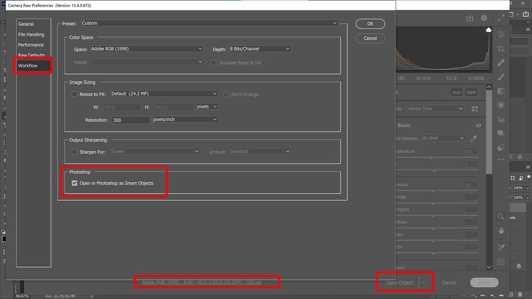
Task: Select the Color Sampler eyedropper tool
Action: 501,247
